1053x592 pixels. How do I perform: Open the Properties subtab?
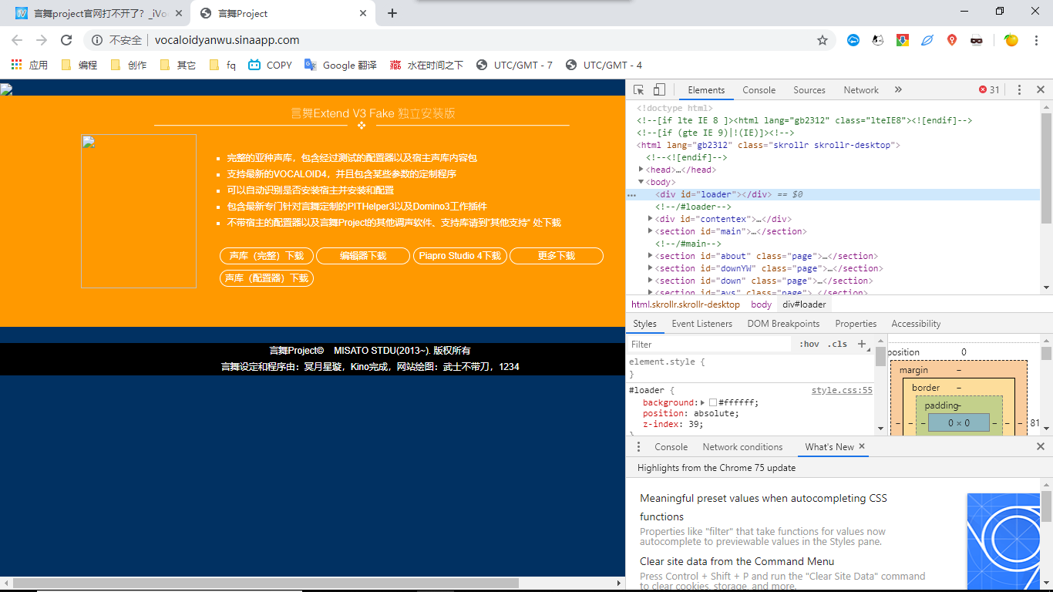[856, 324]
